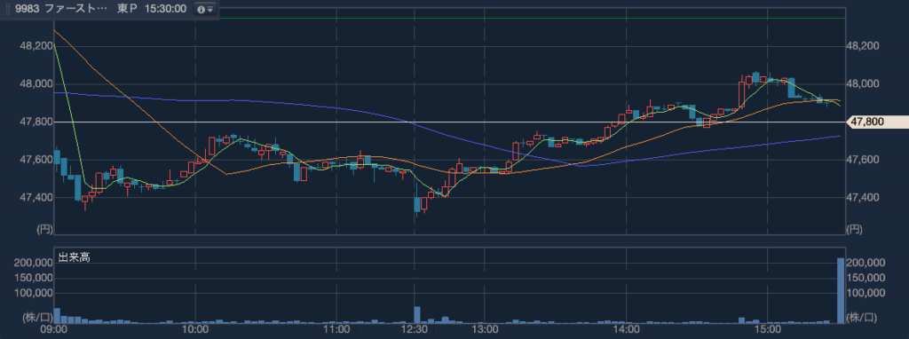Image resolution: width=909 pixels, height=339 pixels.
Task: Click the 10:00 time axis label
Action: pyautogui.click(x=195, y=330)
